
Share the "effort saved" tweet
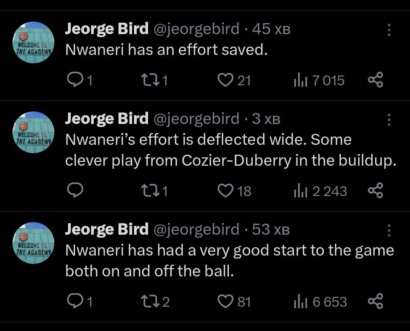click(376, 80)
